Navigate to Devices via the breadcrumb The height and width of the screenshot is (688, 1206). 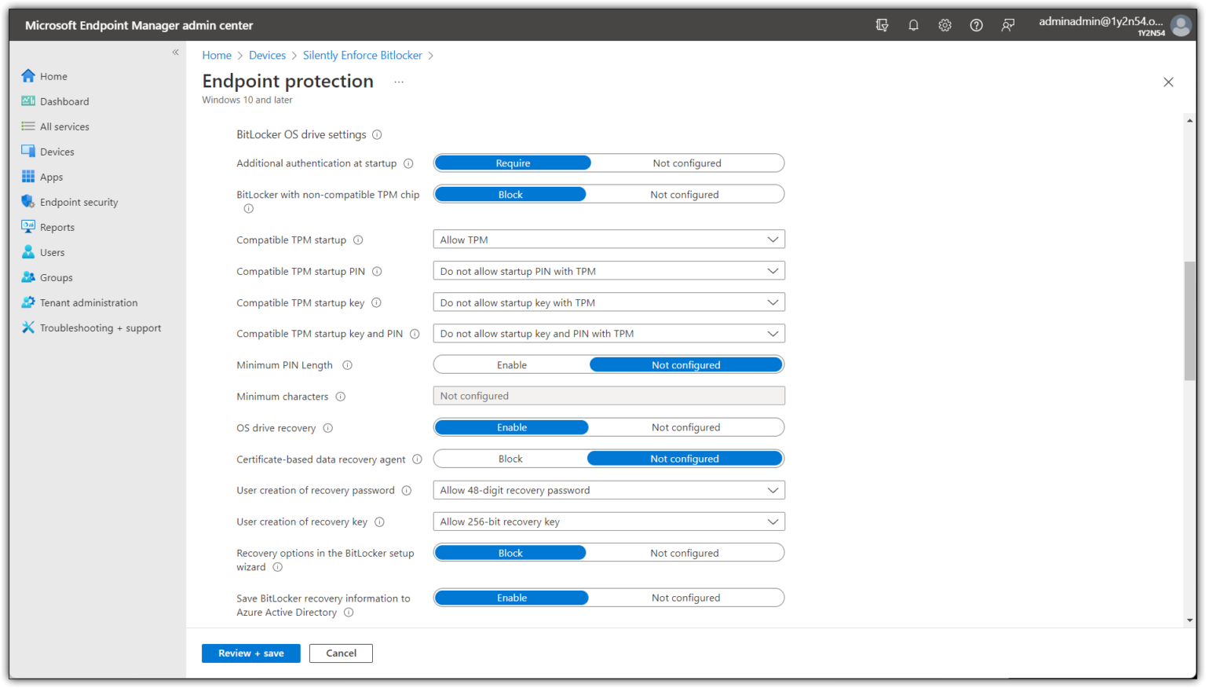click(267, 55)
